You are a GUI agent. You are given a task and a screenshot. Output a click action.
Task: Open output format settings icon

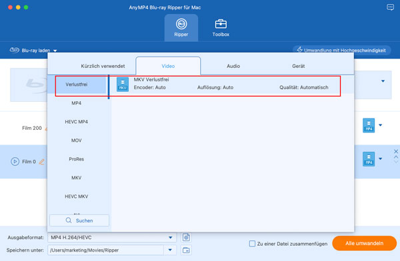186,238
